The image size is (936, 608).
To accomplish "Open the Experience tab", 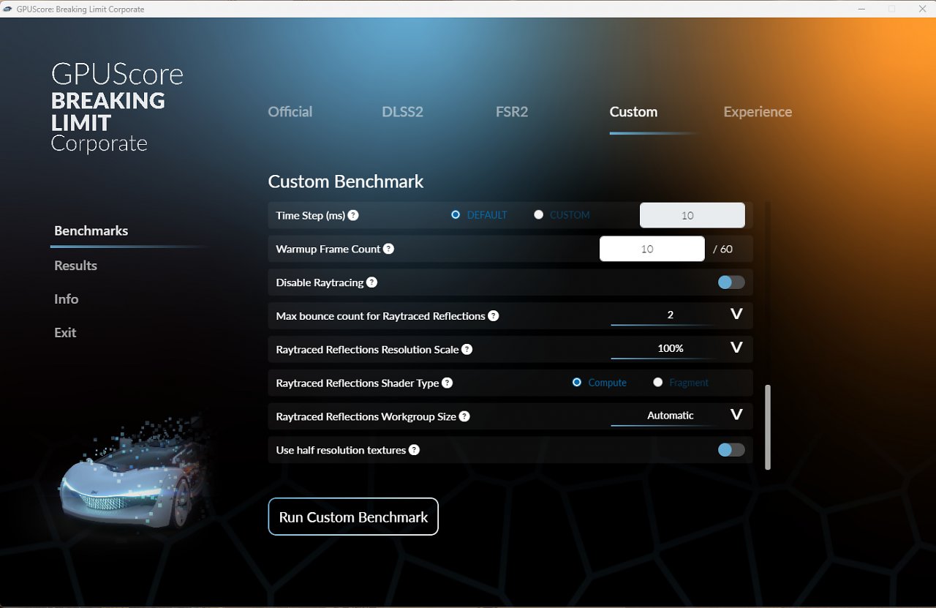I will [x=758, y=112].
